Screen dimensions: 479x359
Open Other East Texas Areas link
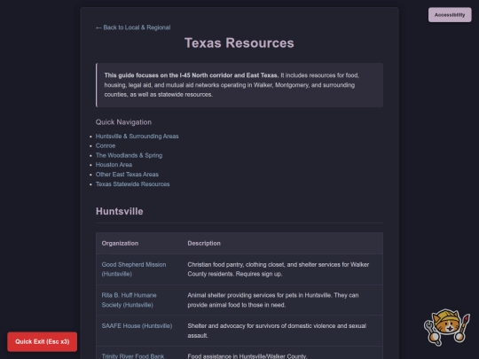[x=127, y=175]
